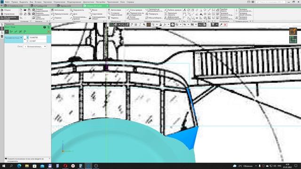
Task: Open the Справка menu
Action: pyautogui.click(x=130, y=2)
